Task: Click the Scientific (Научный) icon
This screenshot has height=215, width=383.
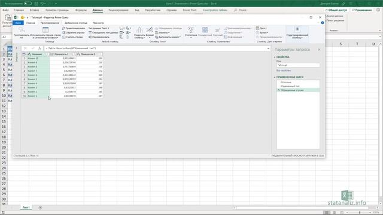Action: (x=218, y=30)
